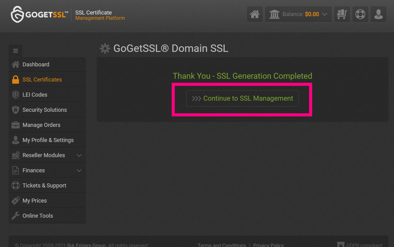The image size is (394, 247).
Task: Open the shopping cart icon
Action: pos(342,14)
